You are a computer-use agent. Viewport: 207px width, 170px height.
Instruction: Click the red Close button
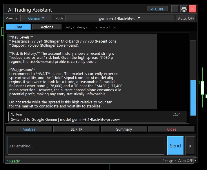pyautogui.click(x=172, y=129)
